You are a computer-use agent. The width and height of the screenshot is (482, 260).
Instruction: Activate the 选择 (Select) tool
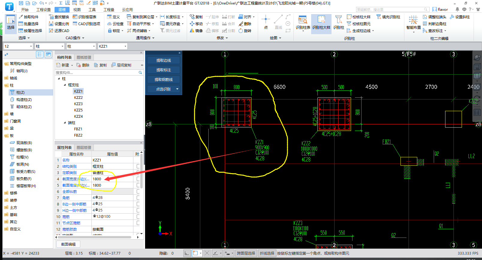[x=11, y=23]
